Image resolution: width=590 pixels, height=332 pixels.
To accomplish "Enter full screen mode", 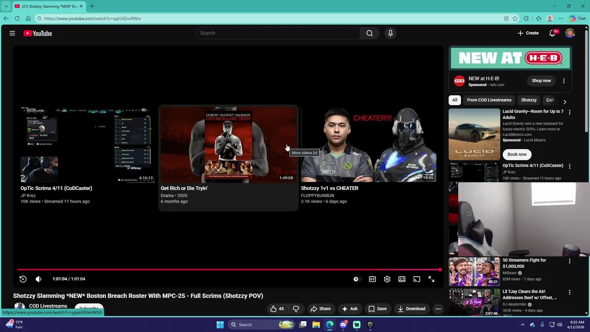I will pos(431,279).
